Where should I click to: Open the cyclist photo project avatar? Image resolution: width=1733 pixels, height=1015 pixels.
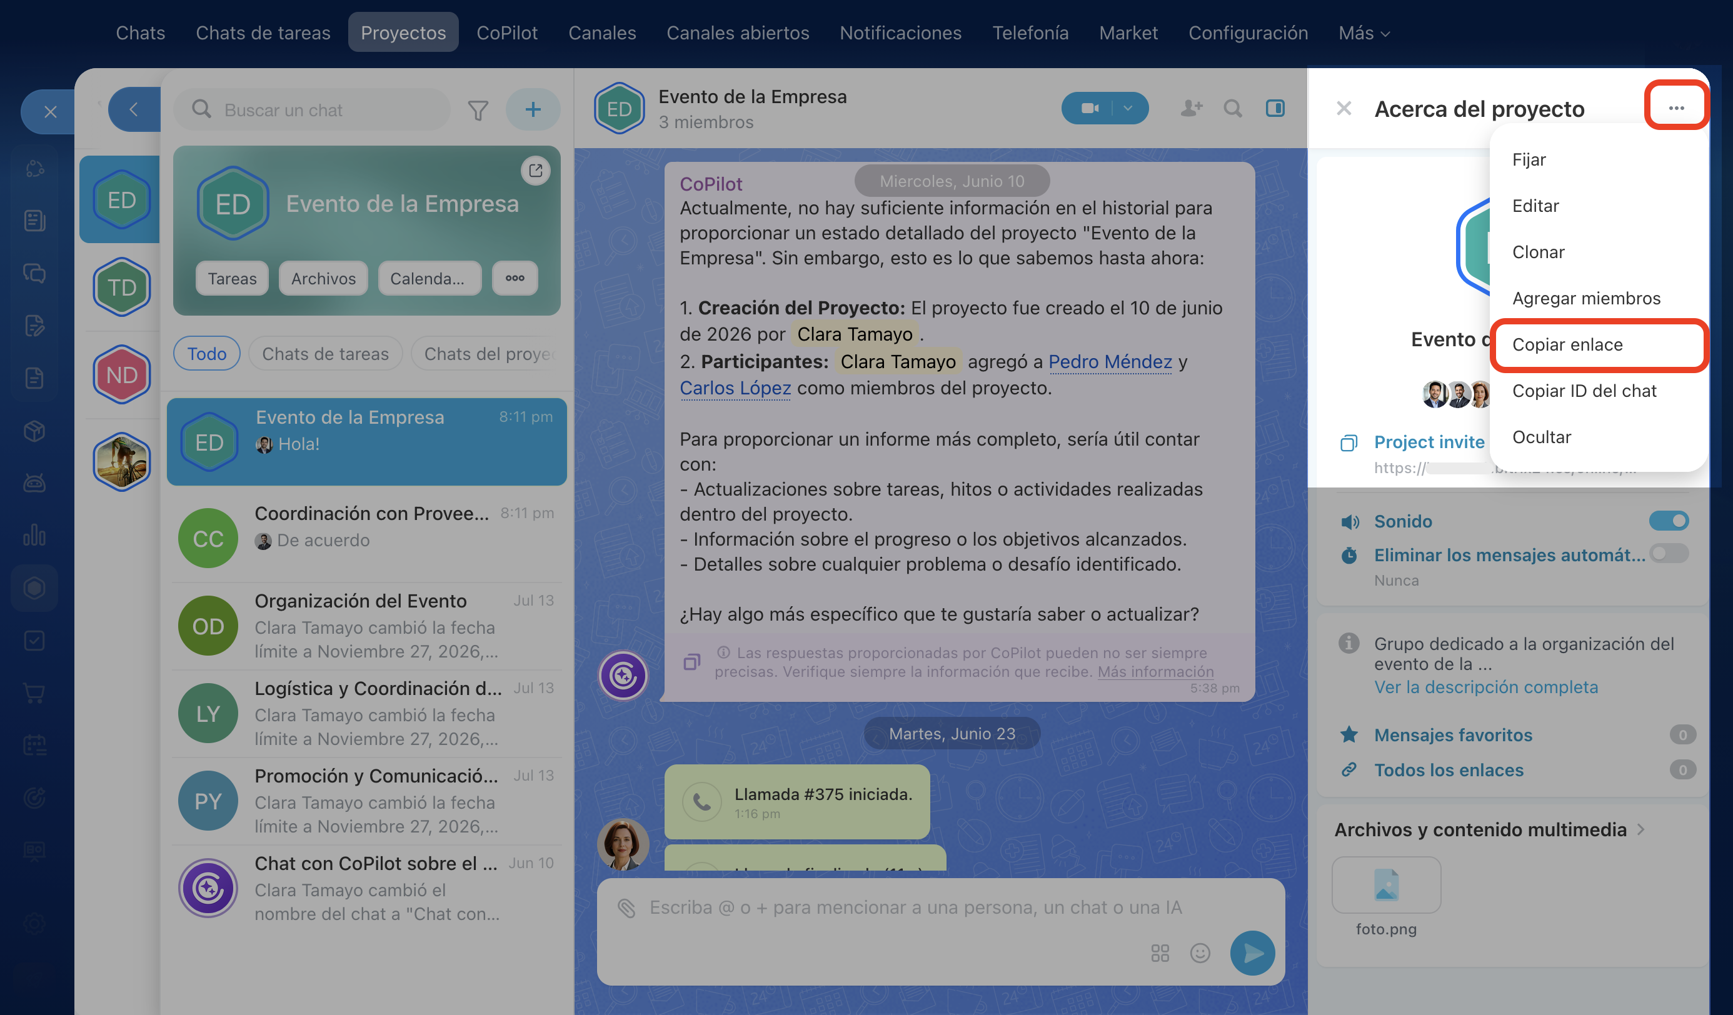[122, 461]
